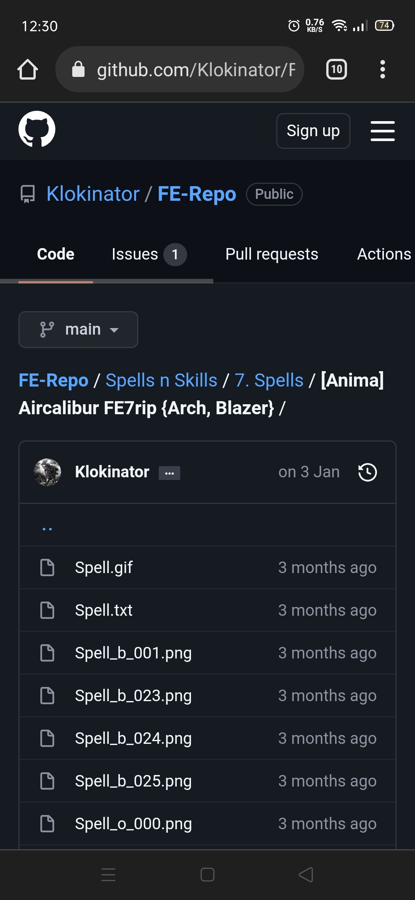415x900 pixels.
Task: Open the Actions tab
Action: click(384, 254)
